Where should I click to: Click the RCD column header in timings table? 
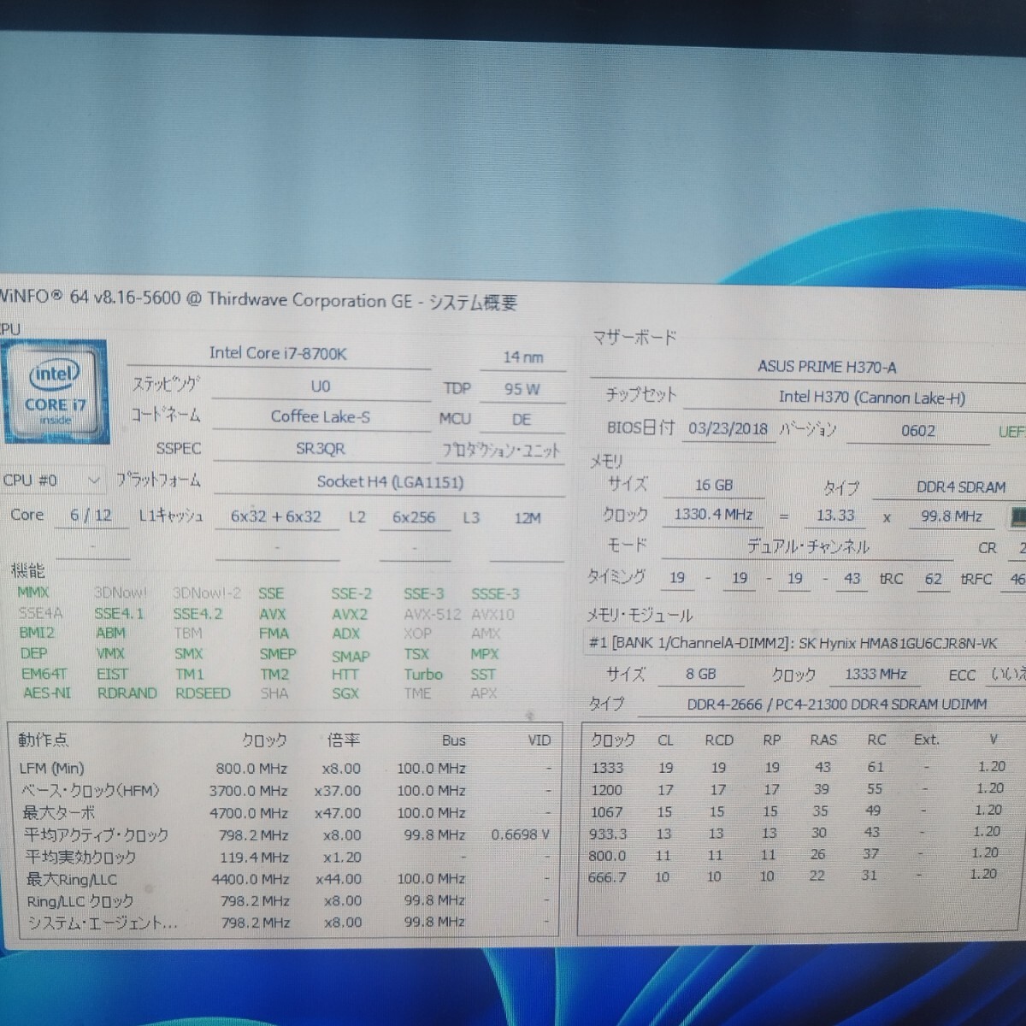point(719,740)
